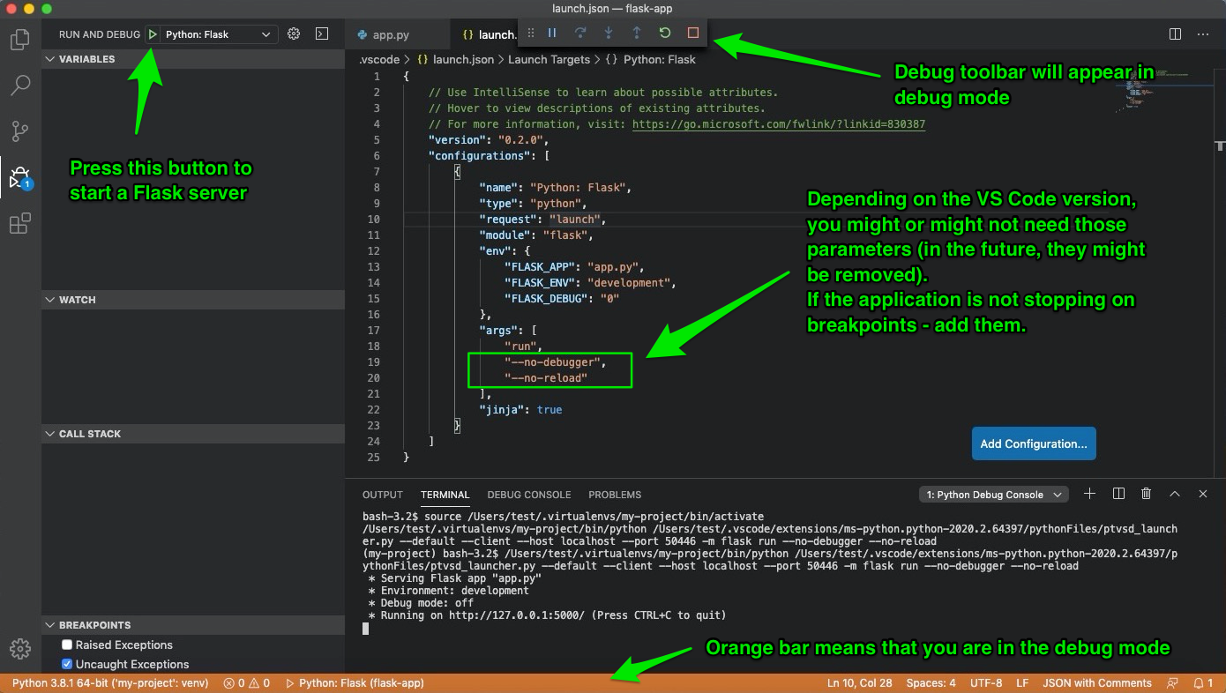Click Spaces: 4 indentation setting
The image size is (1226, 693).
point(931,683)
